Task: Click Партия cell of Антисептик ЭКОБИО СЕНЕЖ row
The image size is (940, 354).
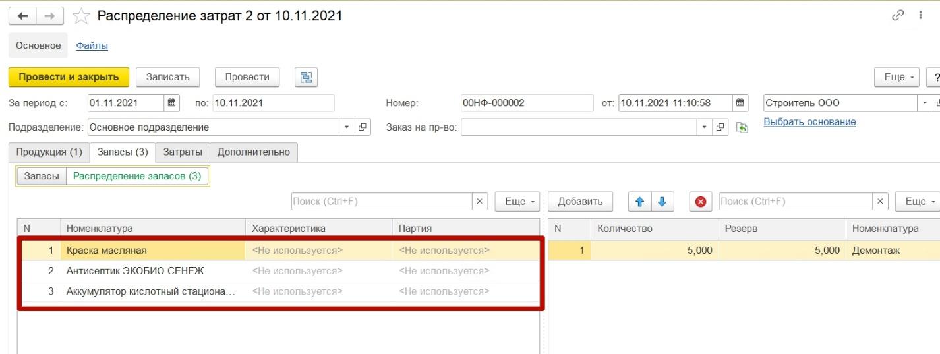Action: (x=465, y=271)
